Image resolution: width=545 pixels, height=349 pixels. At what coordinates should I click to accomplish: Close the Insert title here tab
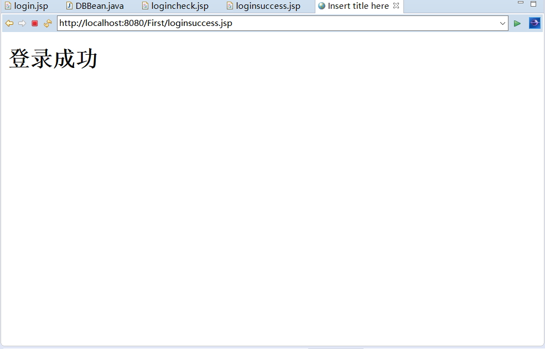click(396, 6)
